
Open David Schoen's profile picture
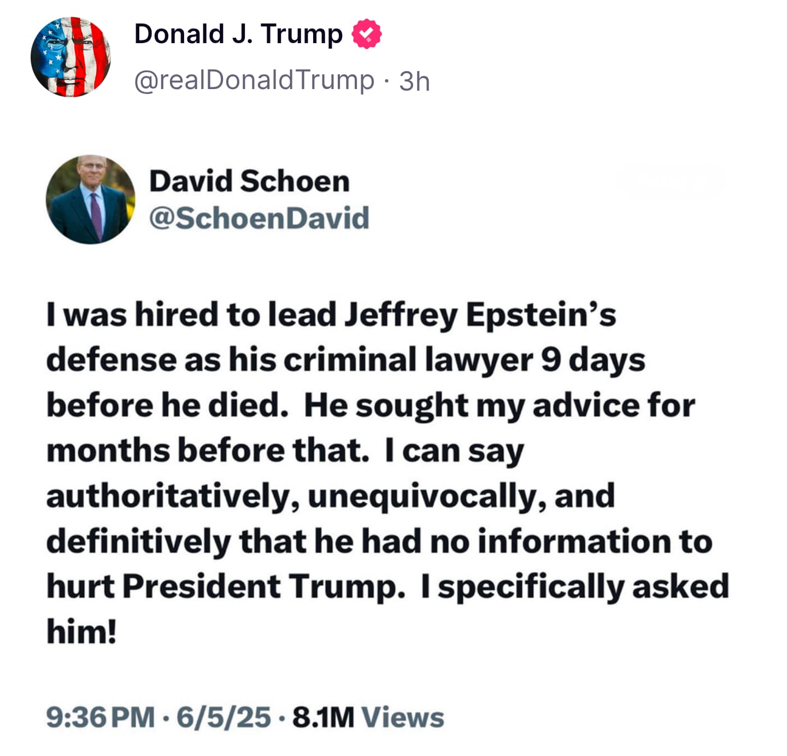(x=91, y=200)
